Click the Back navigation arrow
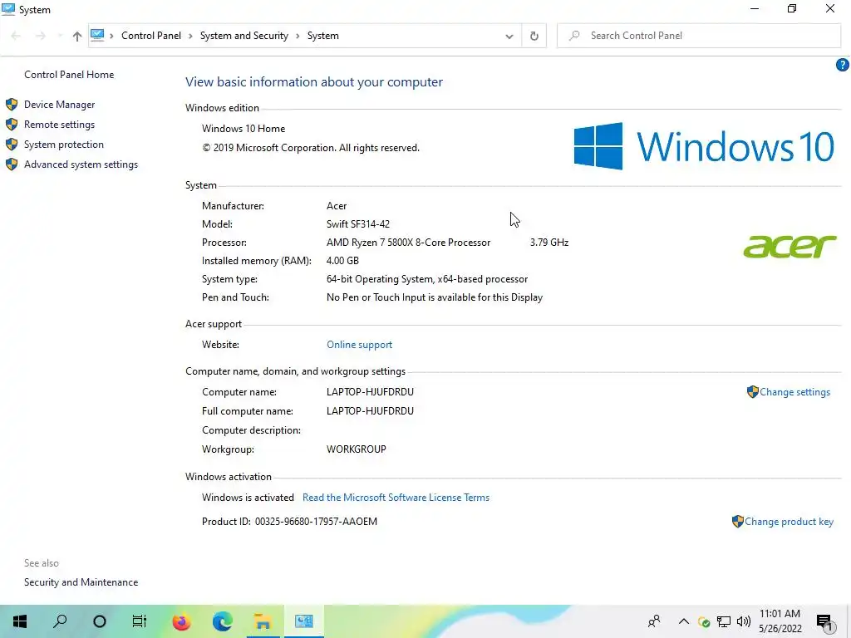 16,36
